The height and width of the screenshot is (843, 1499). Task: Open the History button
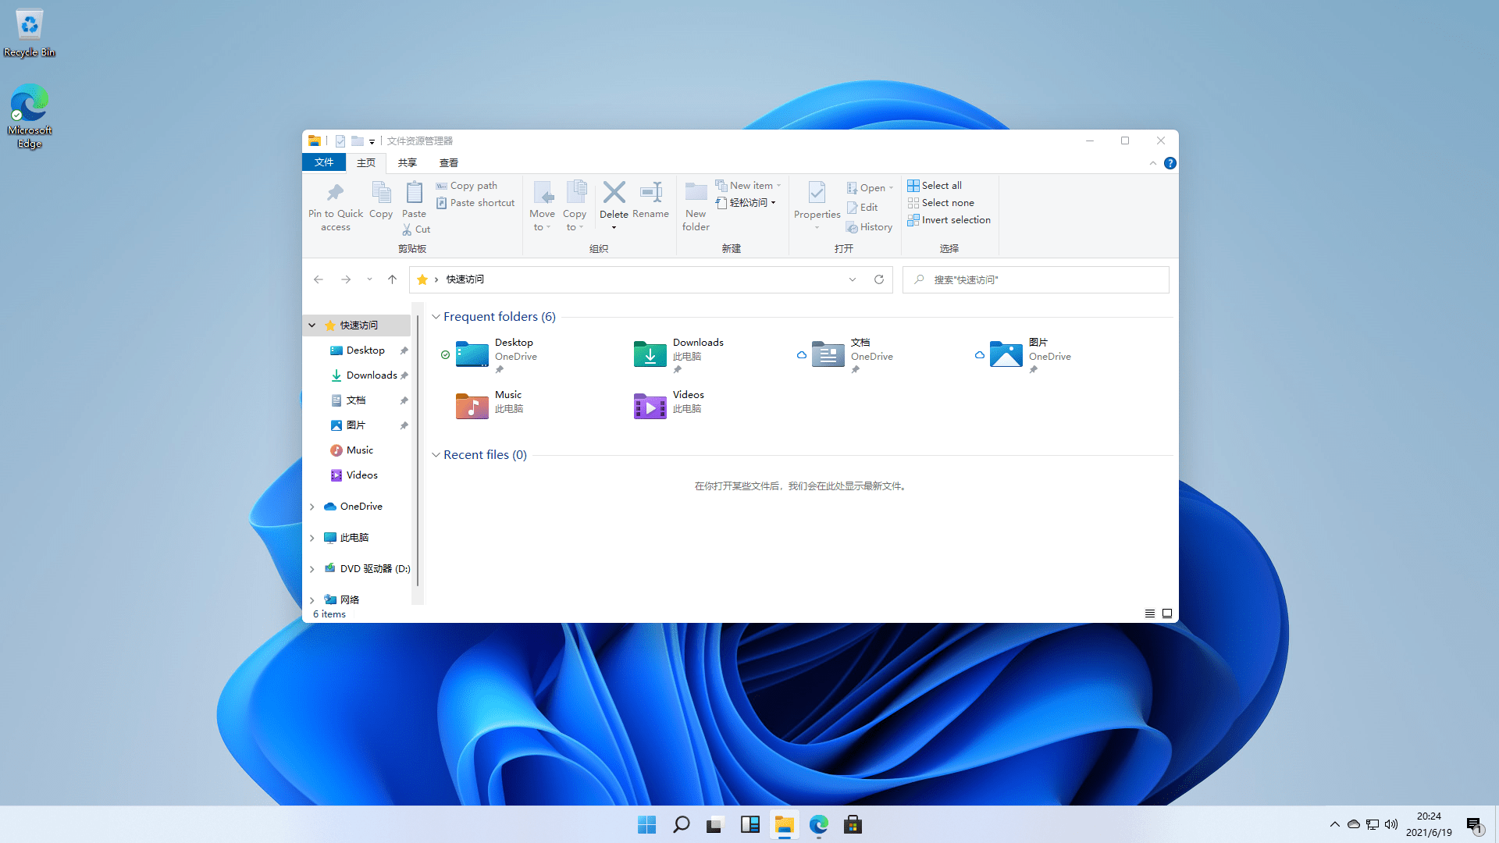coord(868,226)
